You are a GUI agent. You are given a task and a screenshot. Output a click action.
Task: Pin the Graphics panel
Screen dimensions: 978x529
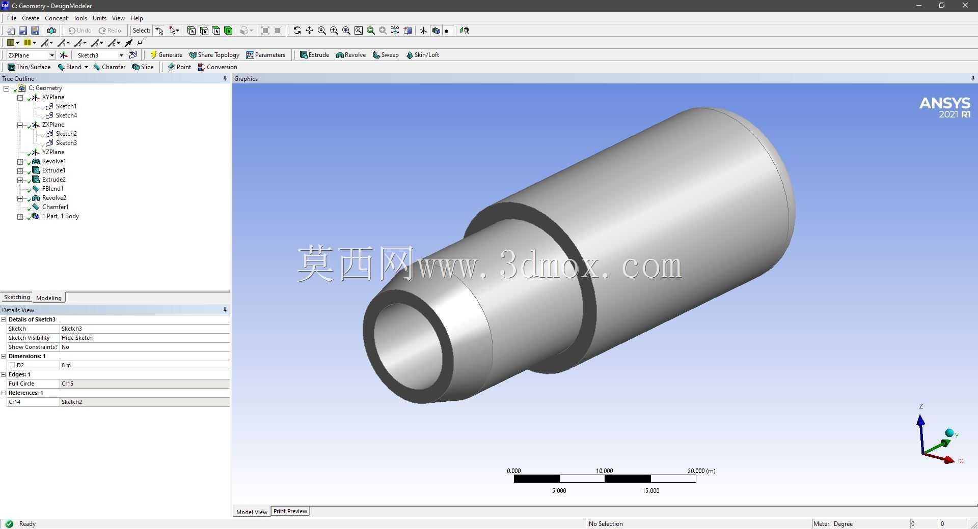pyautogui.click(x=972, y=78)
